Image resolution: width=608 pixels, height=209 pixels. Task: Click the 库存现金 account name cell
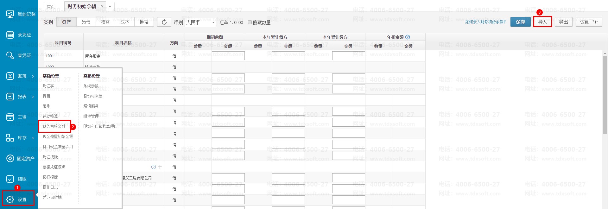[x=124, y=56]
